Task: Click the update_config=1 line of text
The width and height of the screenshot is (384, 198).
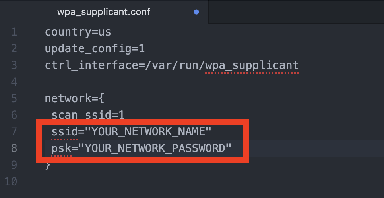Action: click(95, 49)
